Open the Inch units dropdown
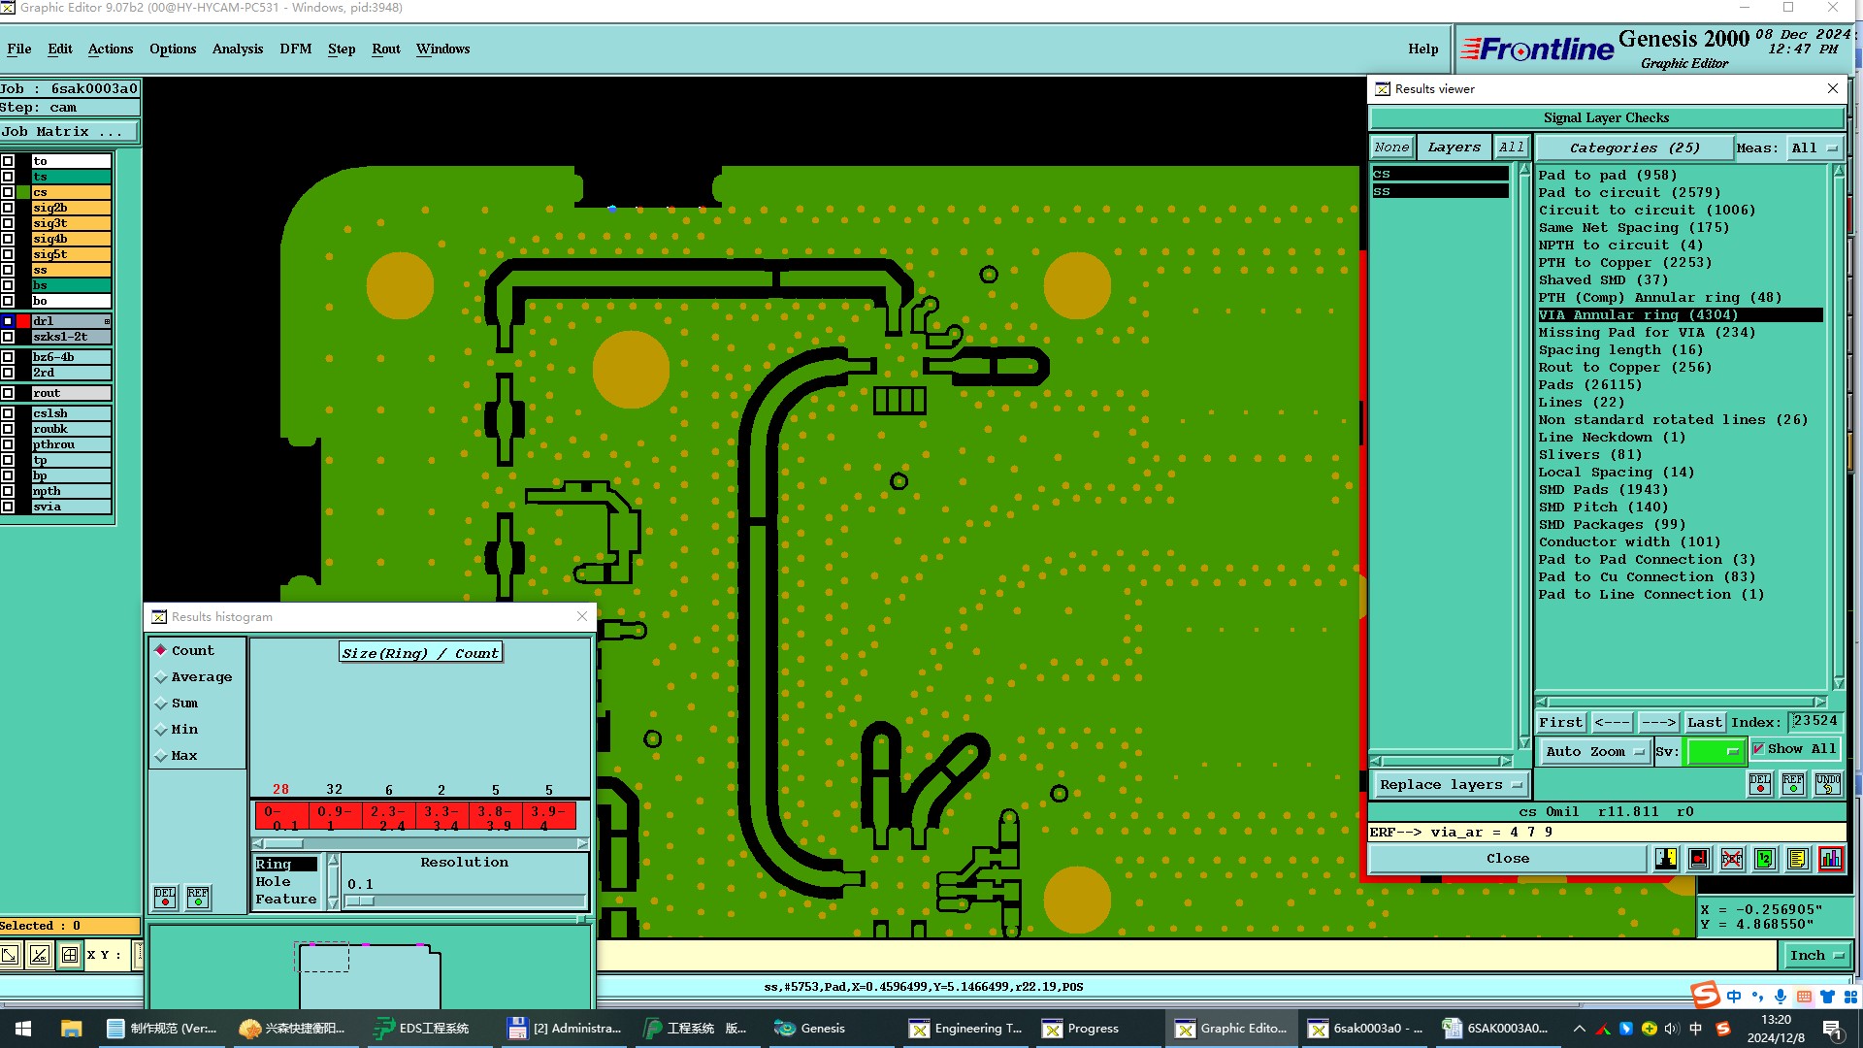Image resolution: width=1863 pixels, height=1048 pixels. click(1815, 955)
